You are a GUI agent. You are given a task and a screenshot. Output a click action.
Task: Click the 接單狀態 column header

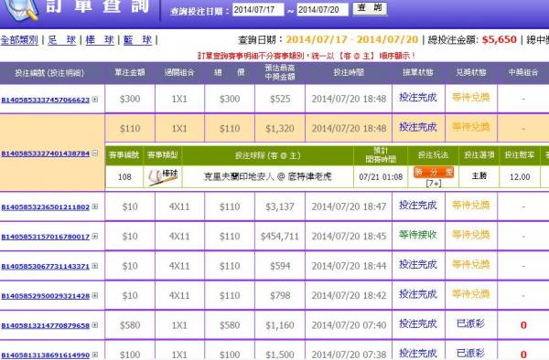point(418,72)
